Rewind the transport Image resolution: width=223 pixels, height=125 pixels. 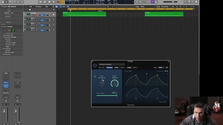coord(40,2)
